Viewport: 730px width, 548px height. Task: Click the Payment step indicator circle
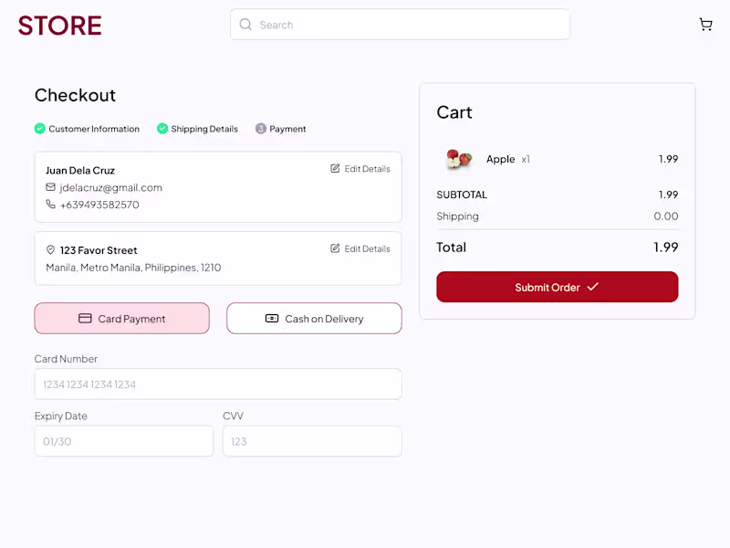[260, 129]
